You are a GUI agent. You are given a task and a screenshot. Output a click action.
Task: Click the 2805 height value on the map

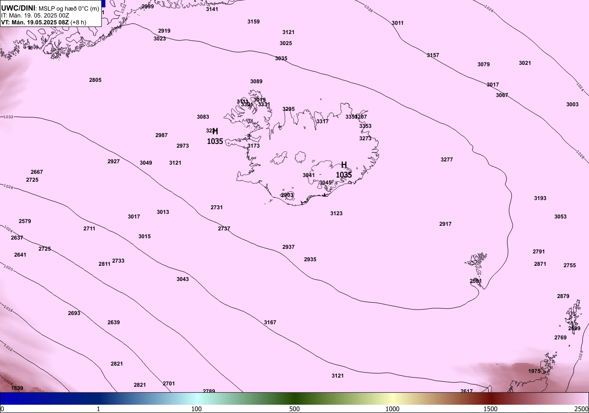coord(95,80)
